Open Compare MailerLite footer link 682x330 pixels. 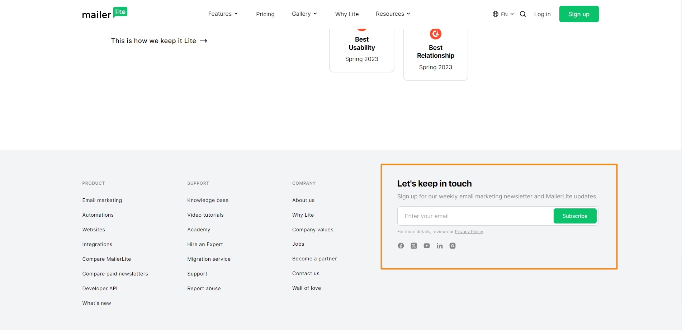pyautogui.click(x=106, y=259)
